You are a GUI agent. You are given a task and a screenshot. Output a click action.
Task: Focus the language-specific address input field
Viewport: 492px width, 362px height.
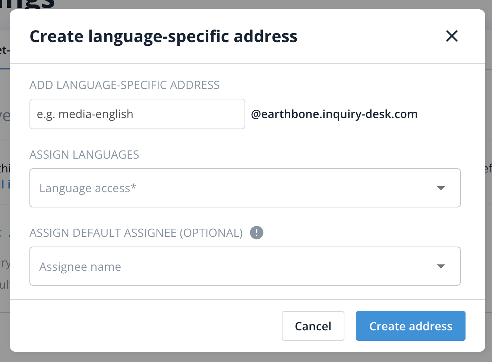pyautogui.click(x=137, y=114)
